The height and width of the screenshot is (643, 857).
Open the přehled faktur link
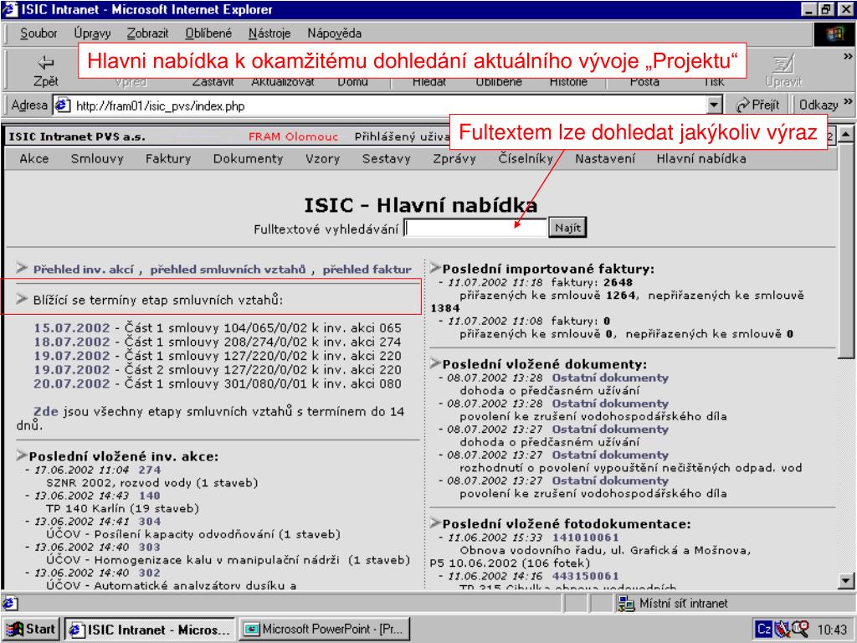click(x=367, y=269)
